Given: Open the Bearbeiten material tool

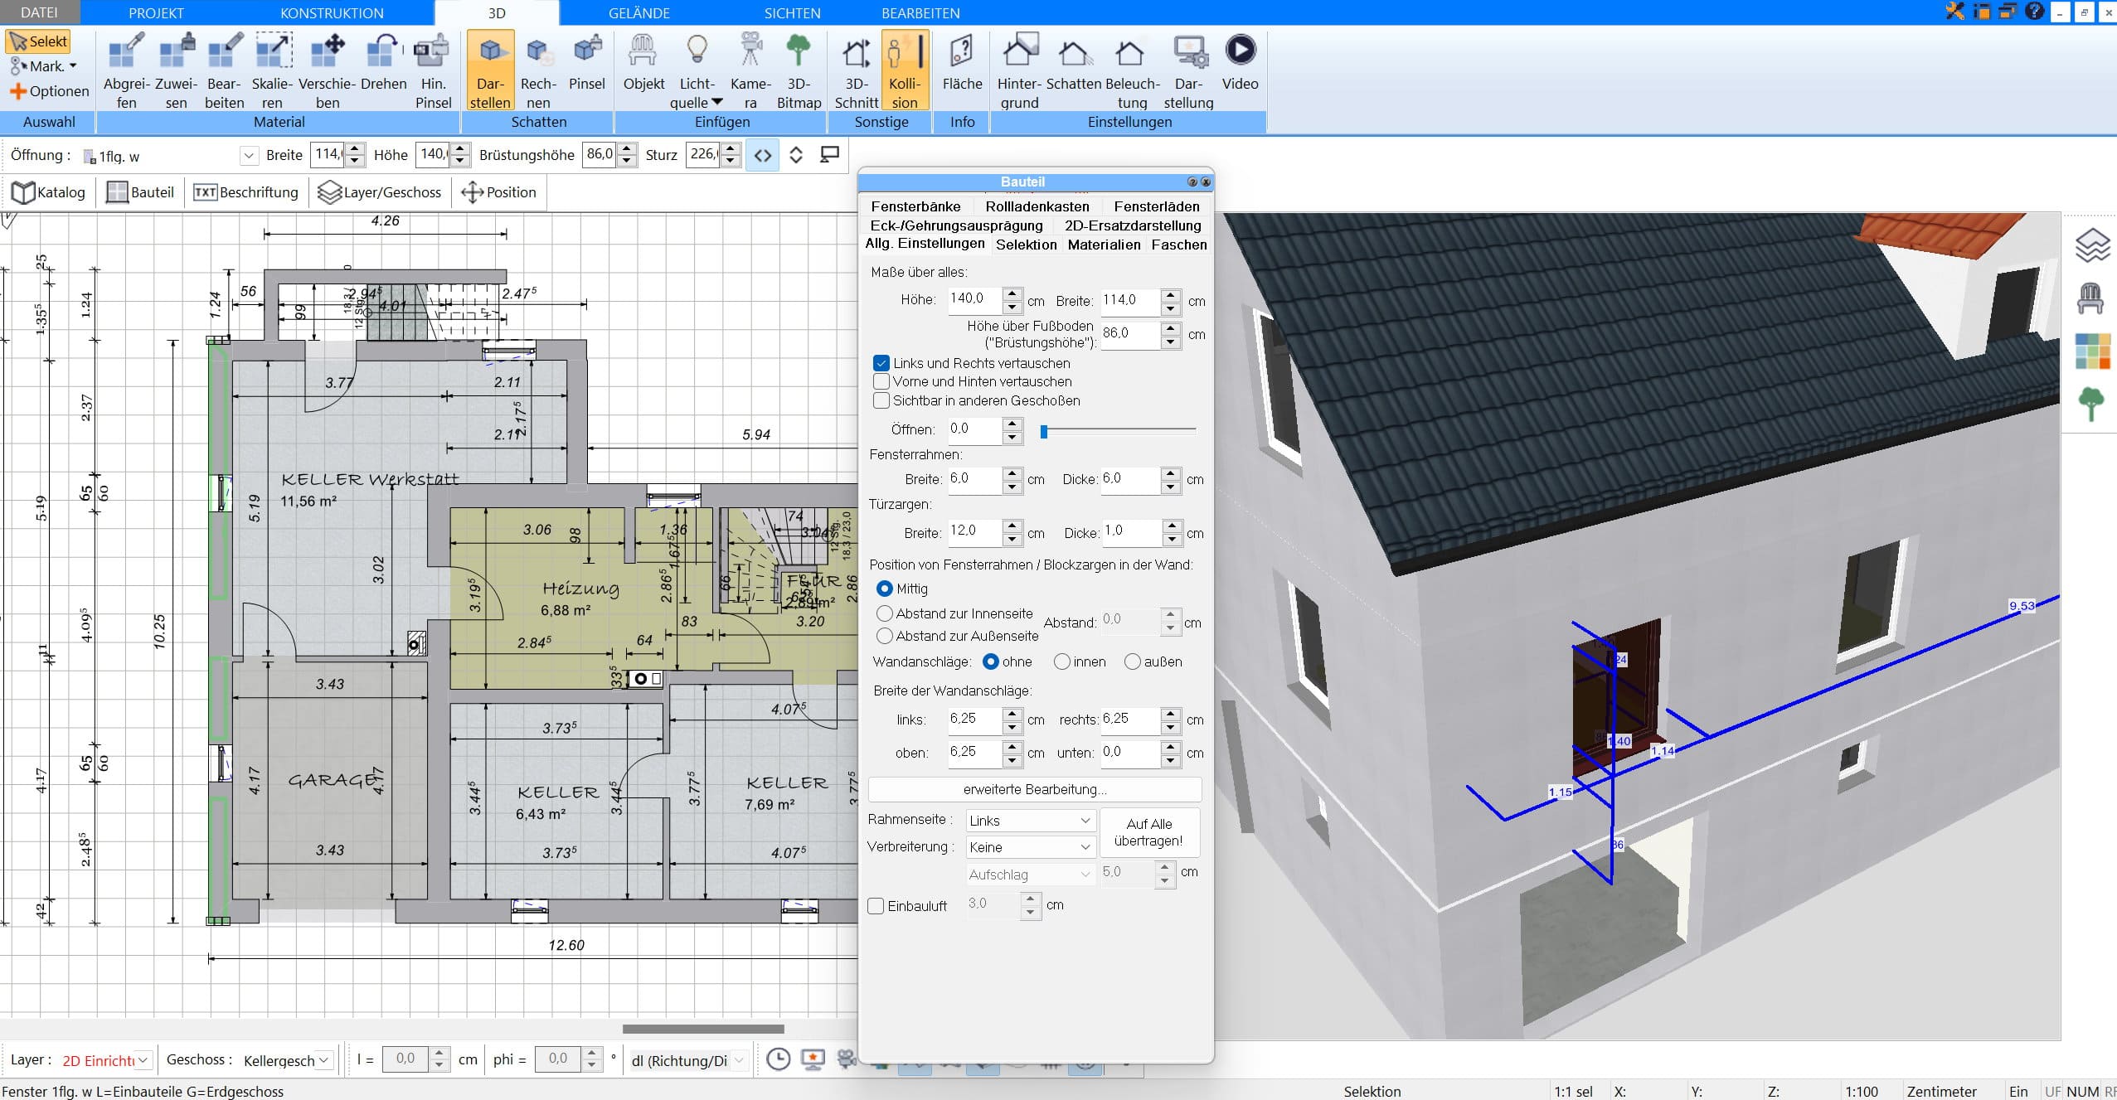Looking at the screenshot, I should [x=225, y=71].
